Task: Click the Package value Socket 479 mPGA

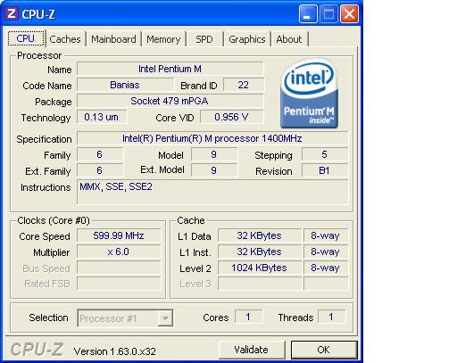Action: tap(170, 101)
